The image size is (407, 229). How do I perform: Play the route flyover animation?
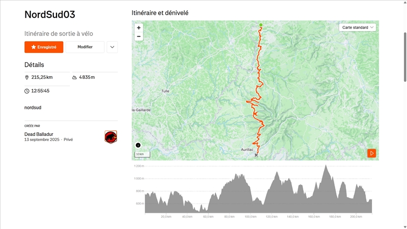point(372,153)
